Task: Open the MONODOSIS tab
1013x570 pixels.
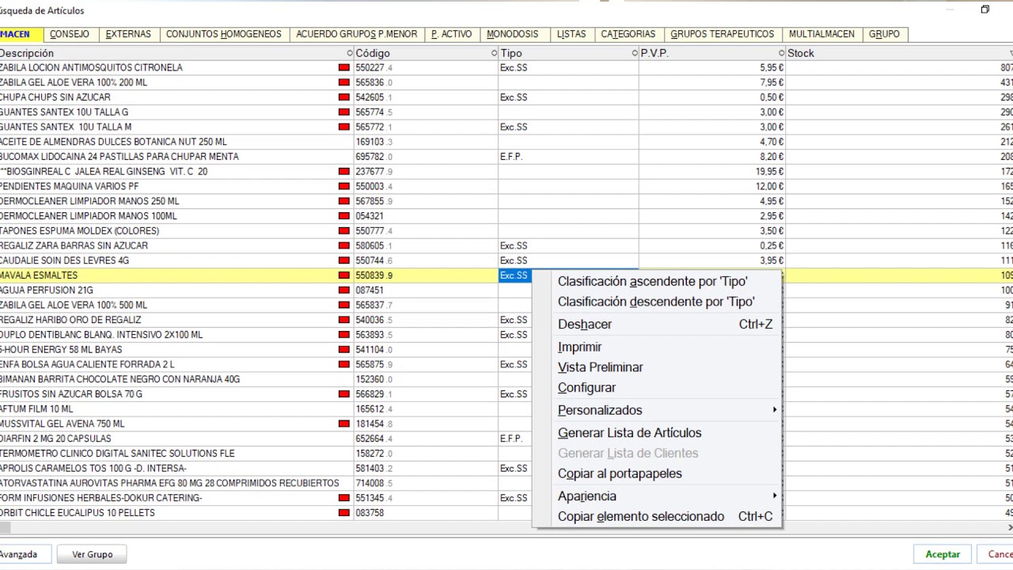Action: pyautogui.click(x=513, y=34)
